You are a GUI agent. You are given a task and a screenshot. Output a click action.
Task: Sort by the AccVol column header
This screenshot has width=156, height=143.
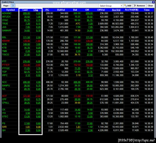116,10
